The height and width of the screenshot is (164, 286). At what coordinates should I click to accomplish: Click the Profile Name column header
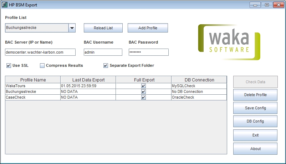pyautogui.click(x=33, y=80)
